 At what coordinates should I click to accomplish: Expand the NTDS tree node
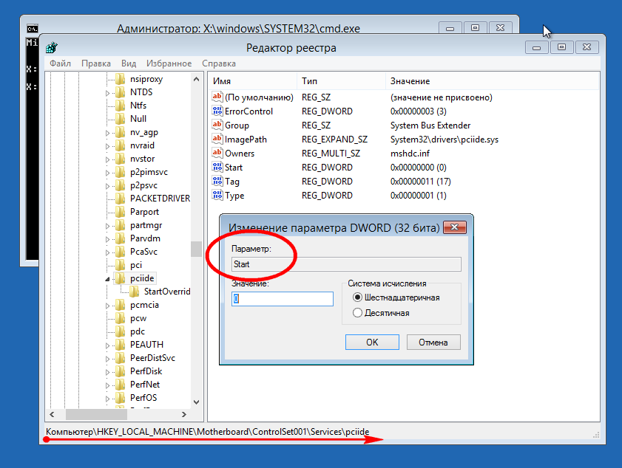click(107, 93)
